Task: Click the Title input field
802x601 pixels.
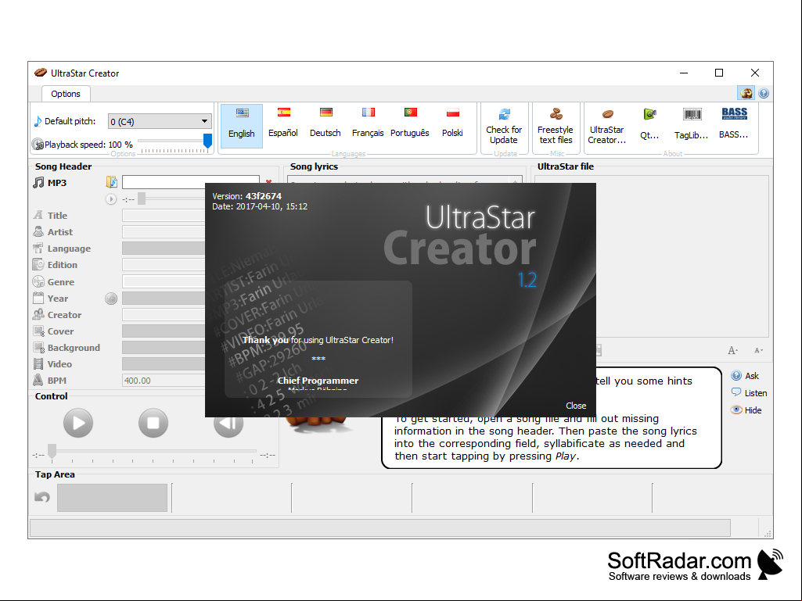Action: click(164, 215)
